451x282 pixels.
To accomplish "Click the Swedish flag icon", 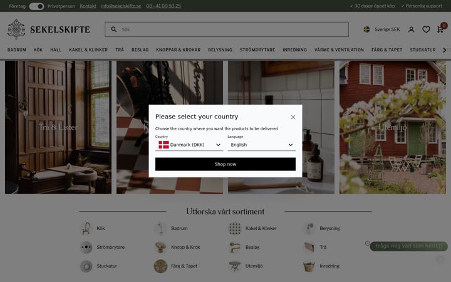I will pyautogui.click(x=366, y=29).
